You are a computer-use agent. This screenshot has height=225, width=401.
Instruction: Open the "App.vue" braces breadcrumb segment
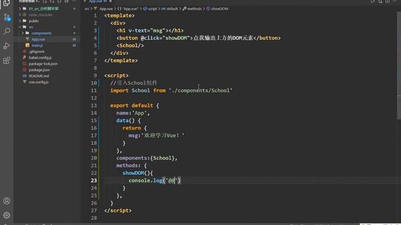point(128,9)
